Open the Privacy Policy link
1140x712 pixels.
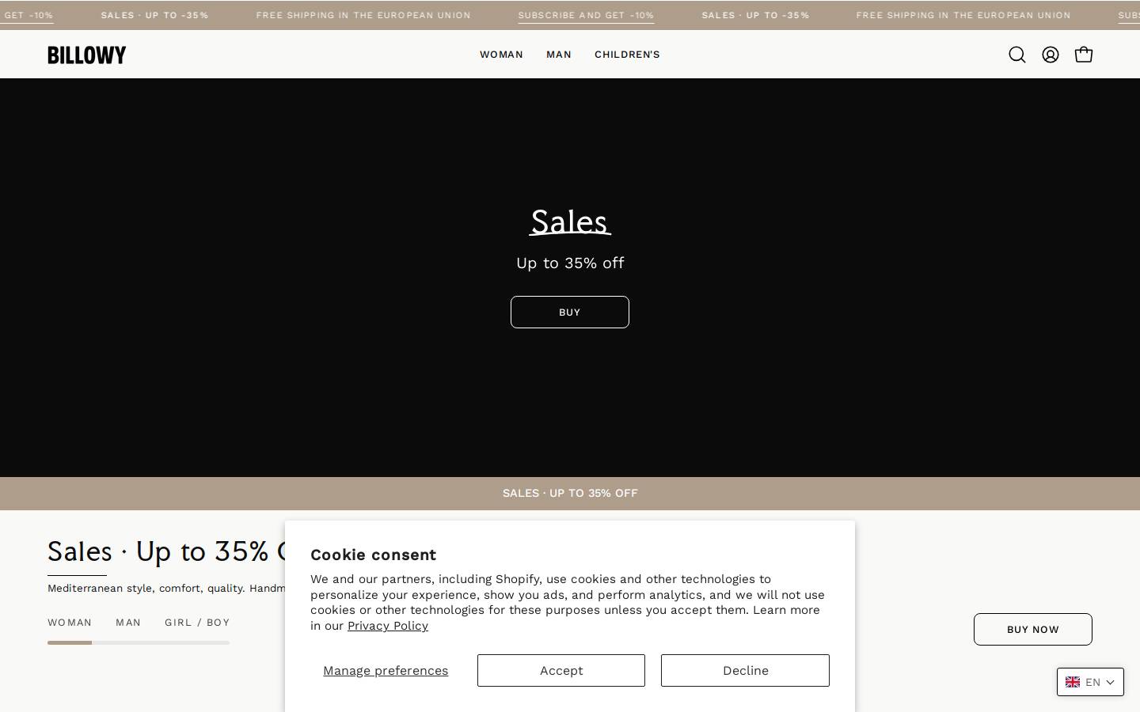click(x=388, y=626)
